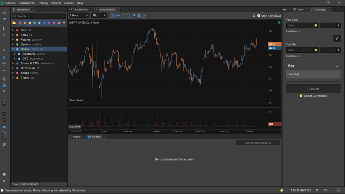Image resolution: width=345 pixels, height=194 pixels.
Task: Click the green connection status checkmark
Action: point(279,23)
